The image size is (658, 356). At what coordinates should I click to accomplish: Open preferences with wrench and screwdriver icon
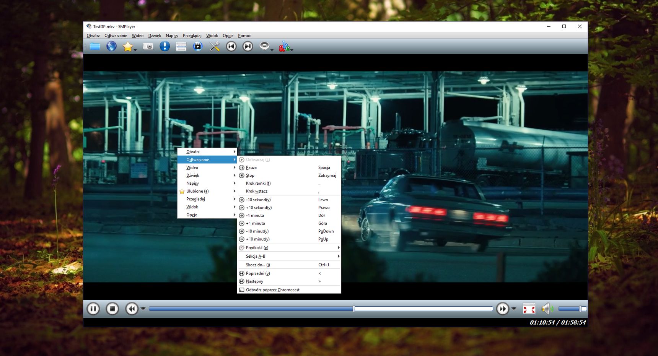click(x=215, y=47)
